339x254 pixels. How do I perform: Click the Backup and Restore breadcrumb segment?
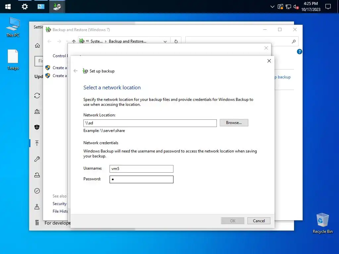[x=127, y=41]
